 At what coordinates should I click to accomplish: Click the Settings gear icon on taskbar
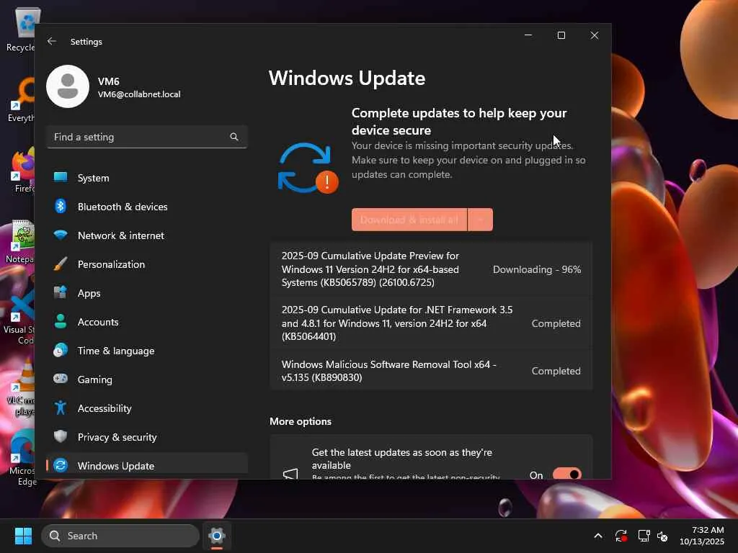click(x=216, y=536)
